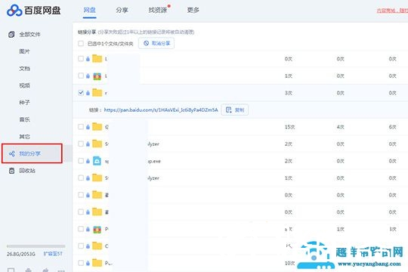The height and width of the screenshot is (272, 408).
Task: Select 其它 in the sidebar
Action: pyautogui.click(x=24, y=137)
